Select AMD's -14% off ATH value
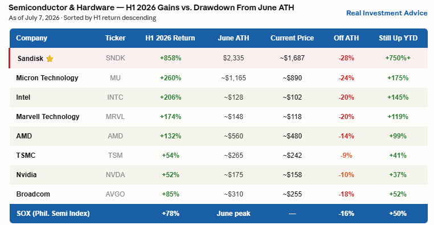Screen dimensions: 434x225 (346, 136)
